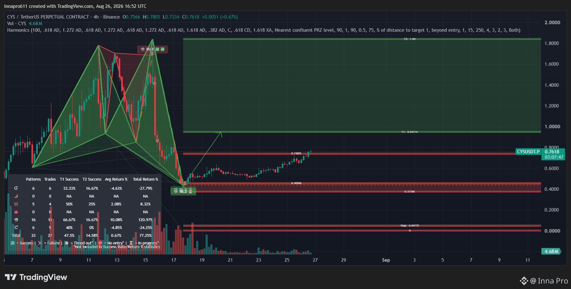Click the Total Return % column header
Image resolution: width=571 pixels, height=289 pixels.
[145, 179]
